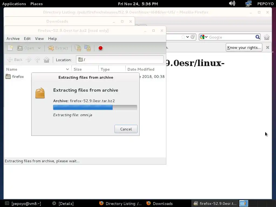
Task: Open the Applications menu in the top panel
Action: point(14,4)
